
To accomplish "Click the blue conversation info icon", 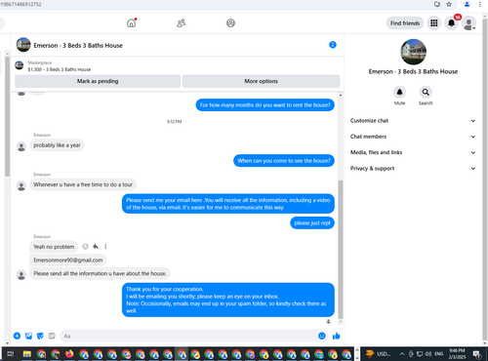I will 333,45.
